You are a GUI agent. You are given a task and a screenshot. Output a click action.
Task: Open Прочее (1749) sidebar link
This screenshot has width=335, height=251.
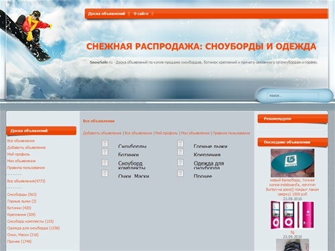(19, 241)
